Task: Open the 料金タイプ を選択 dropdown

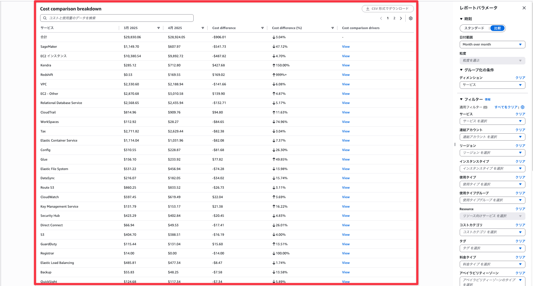Action: (492, 264)
